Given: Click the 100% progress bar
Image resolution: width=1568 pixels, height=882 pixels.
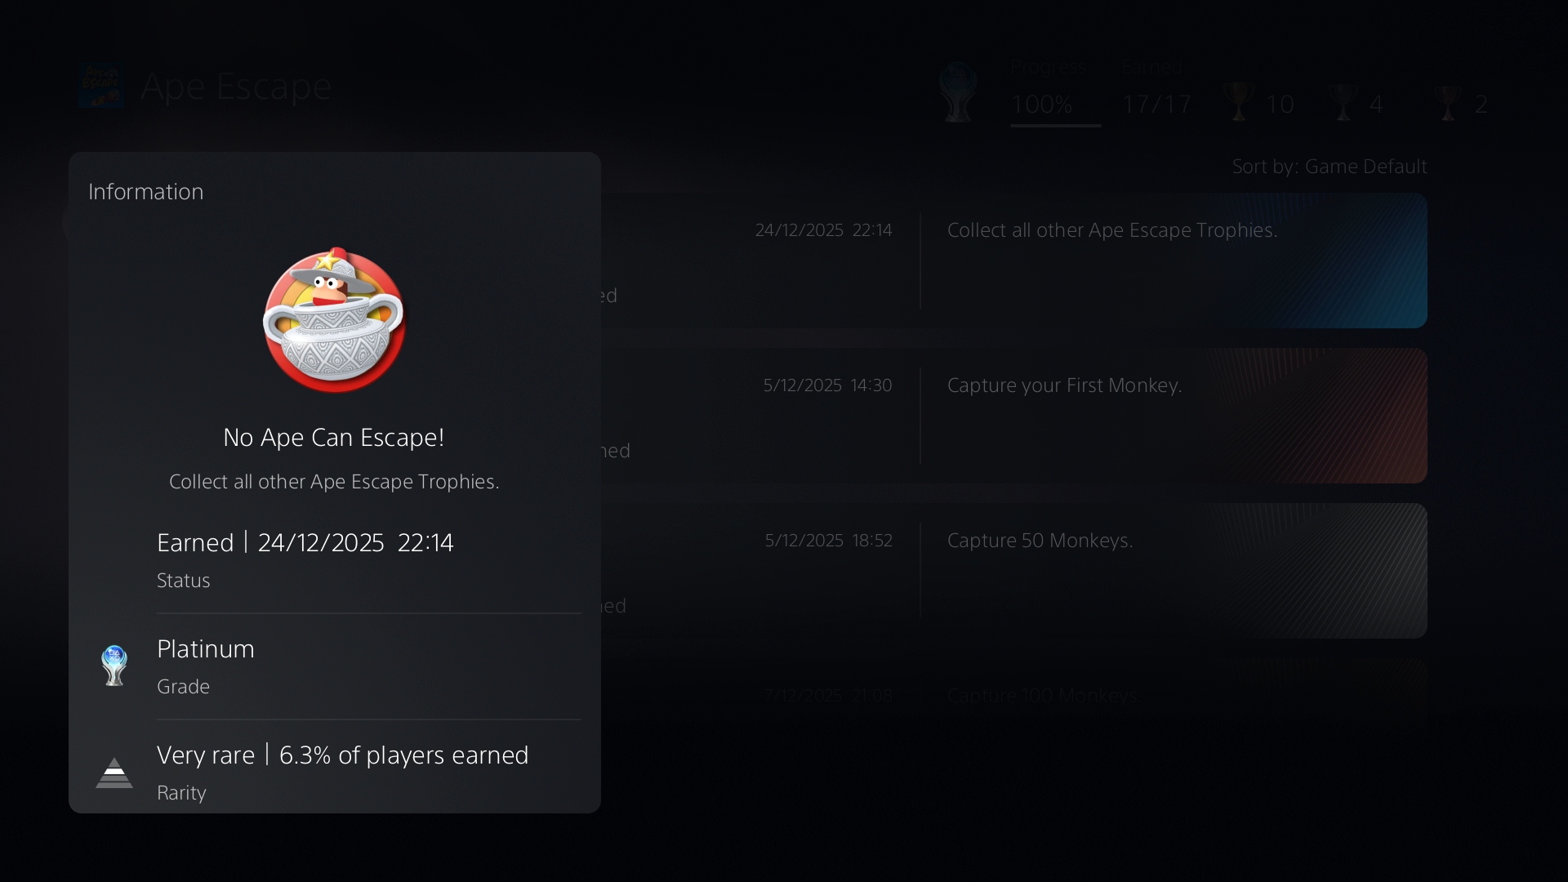Looking at the screenshot, I should [1055, 125].
